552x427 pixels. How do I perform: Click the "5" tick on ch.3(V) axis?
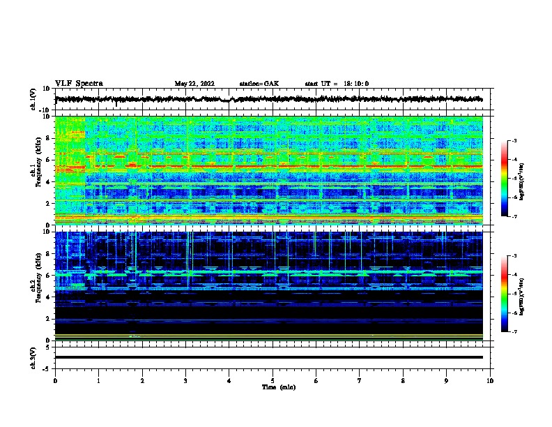coord(48,347)
